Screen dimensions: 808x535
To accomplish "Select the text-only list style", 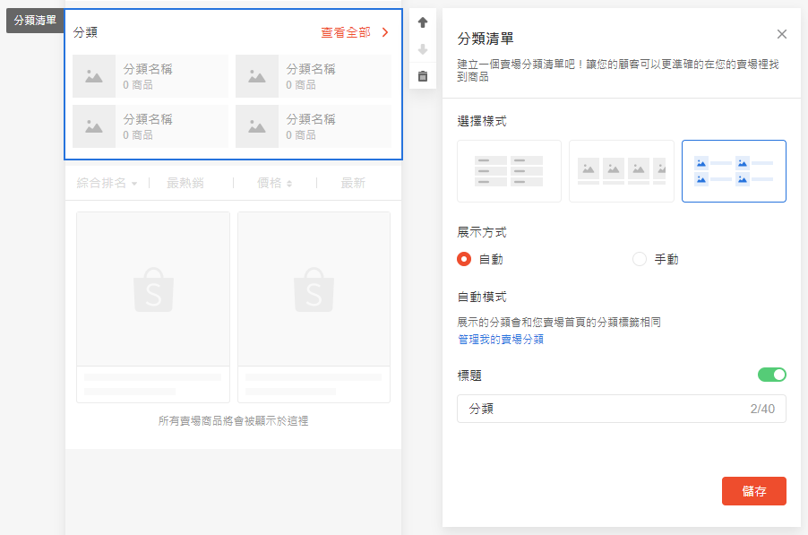I will click(509, 171).
